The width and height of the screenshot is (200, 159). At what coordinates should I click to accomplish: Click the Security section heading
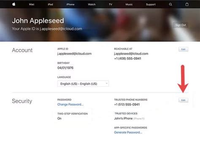pyautogui.click(x=22, y=101)
